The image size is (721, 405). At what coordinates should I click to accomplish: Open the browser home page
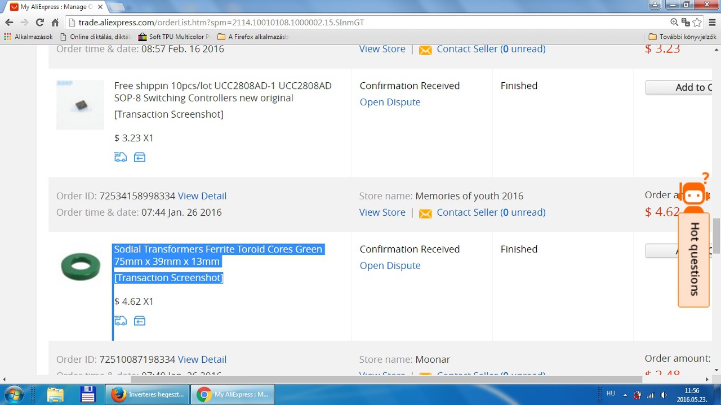(55, 23)
